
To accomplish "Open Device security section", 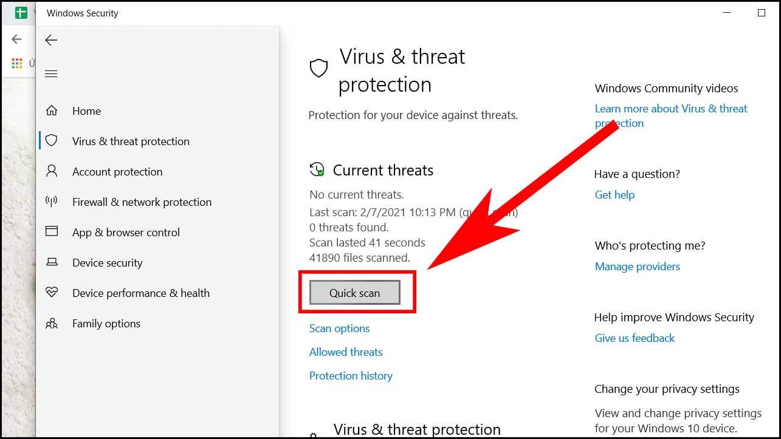I will (x=106, y=262).
